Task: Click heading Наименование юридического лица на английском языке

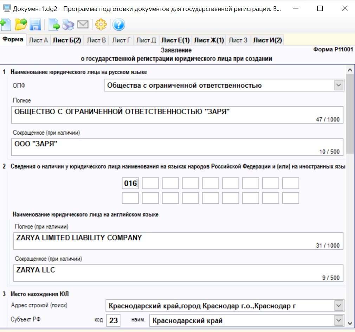Action: pyautogui.click(x=85, y=215)
